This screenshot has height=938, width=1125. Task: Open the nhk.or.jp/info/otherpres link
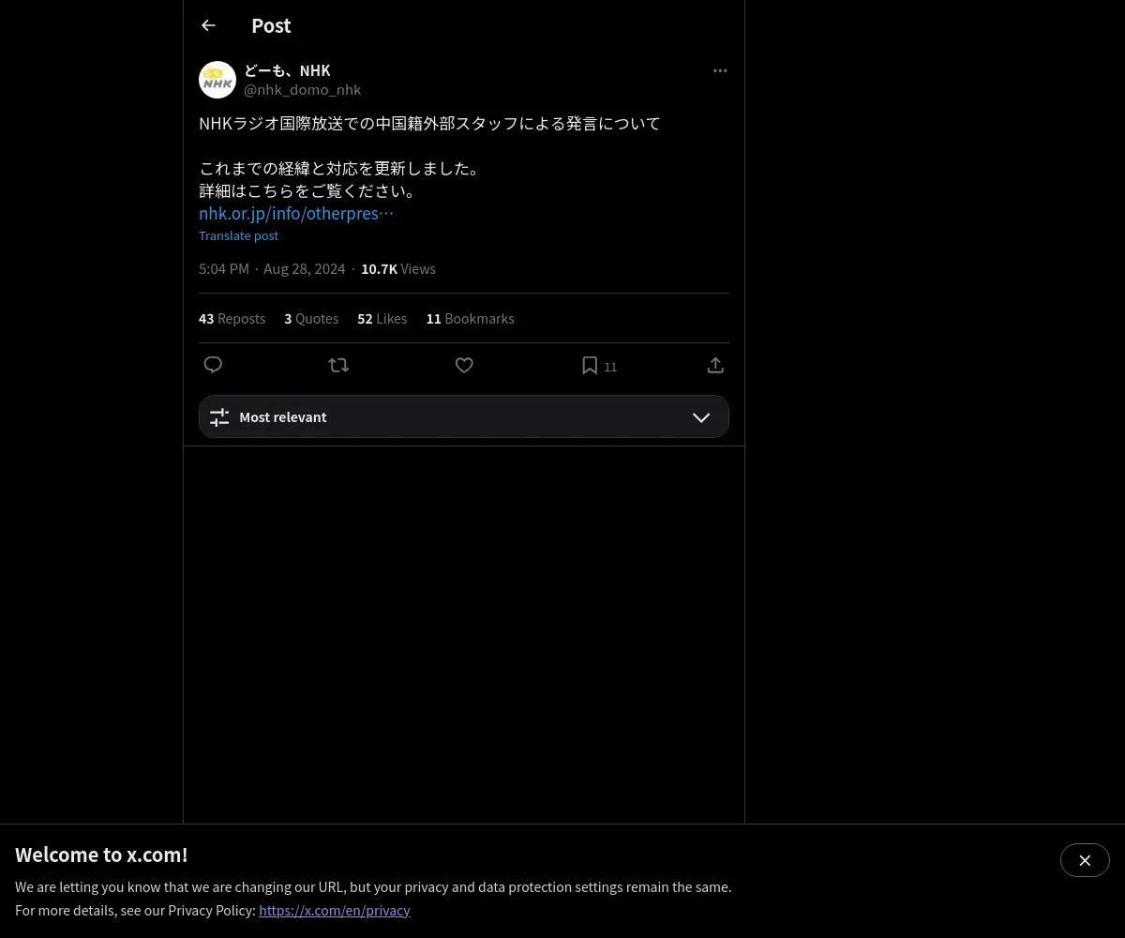(x=296, y=213)
